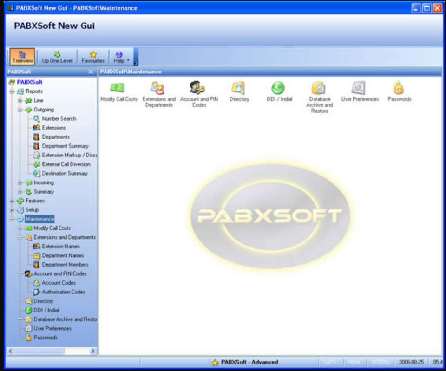Select Extension Markup / Discount tree item
Viewport: 446px width, 371px height.
pyautogui.click(x=69, y=155)
